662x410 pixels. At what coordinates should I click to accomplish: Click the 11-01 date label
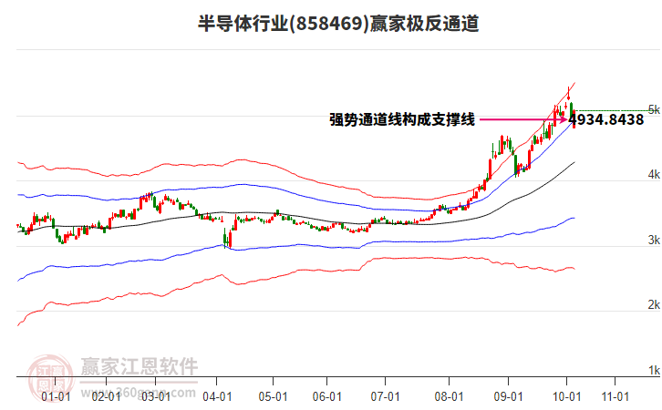[x=615, y=397]
